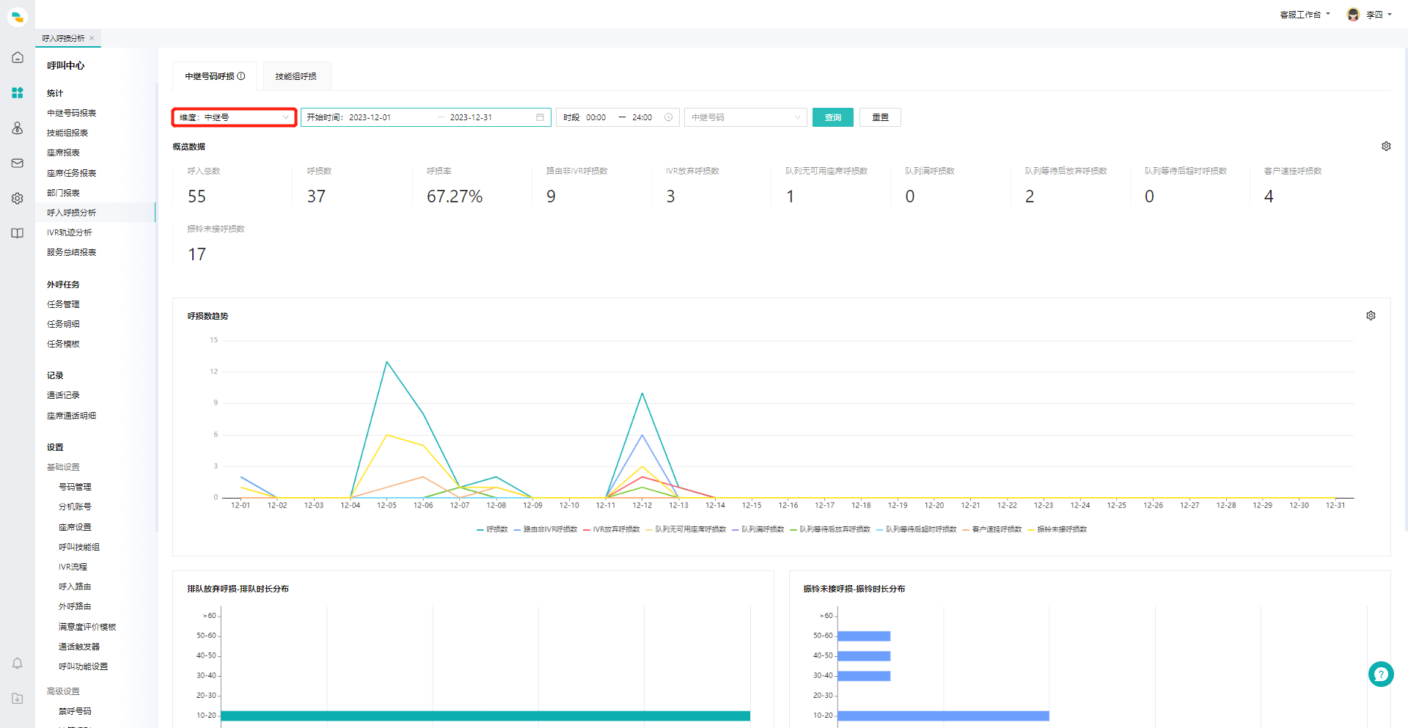Click the app logo at top left
This screenshot has width=1408, height=728.
(x=18, y=16)
